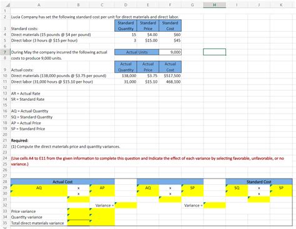Click the yellow total cell in row 31 middle section
296x229 pixels.
(x=170, y=199)
